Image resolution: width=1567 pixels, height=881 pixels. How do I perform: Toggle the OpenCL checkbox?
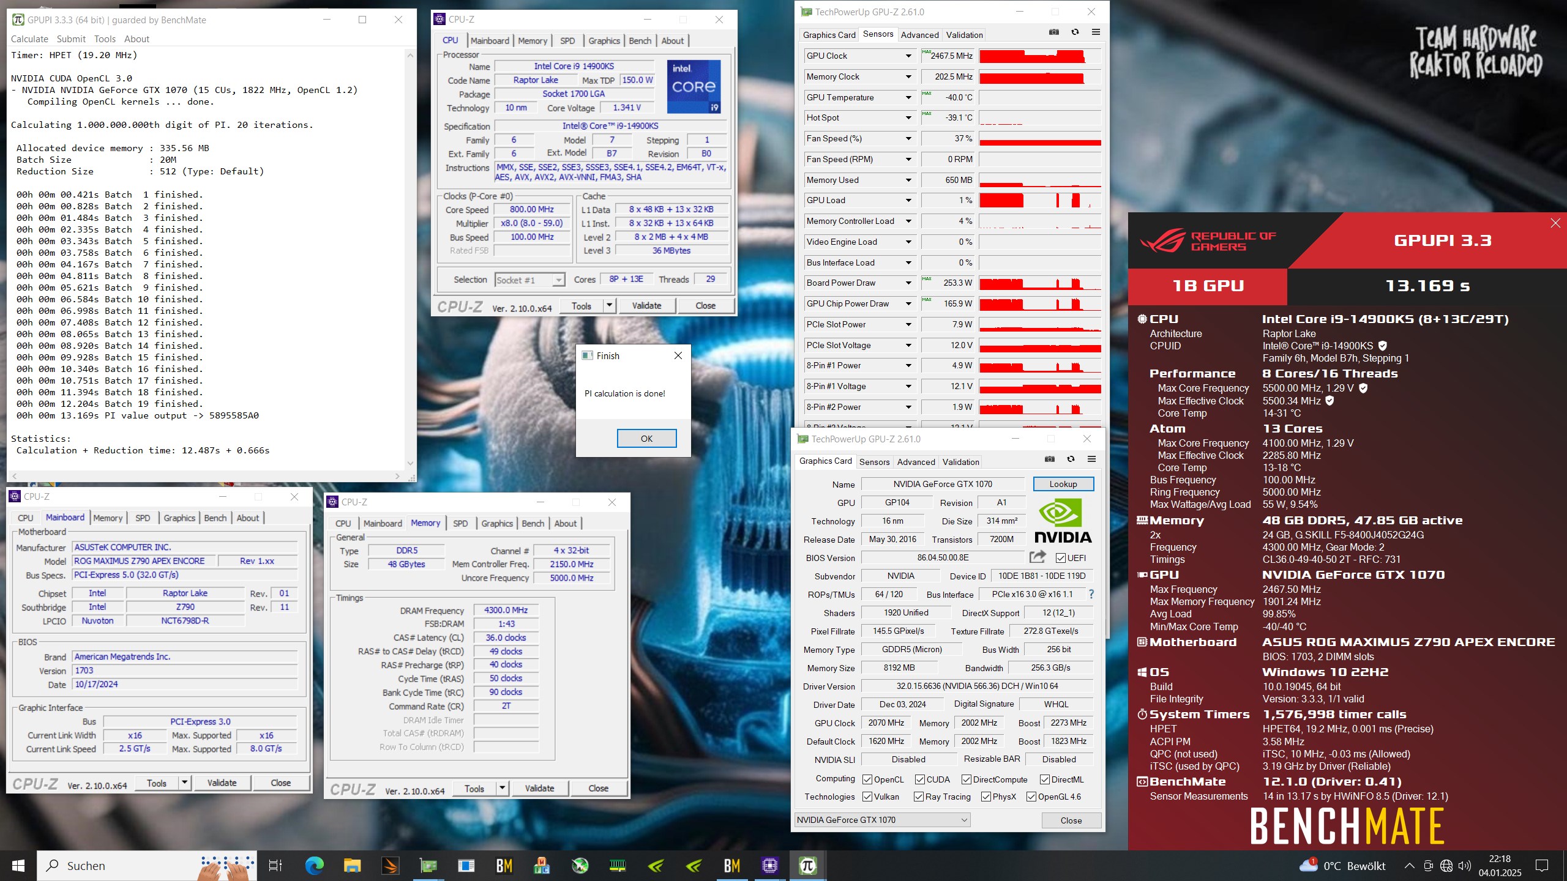(x=867, y=779)
